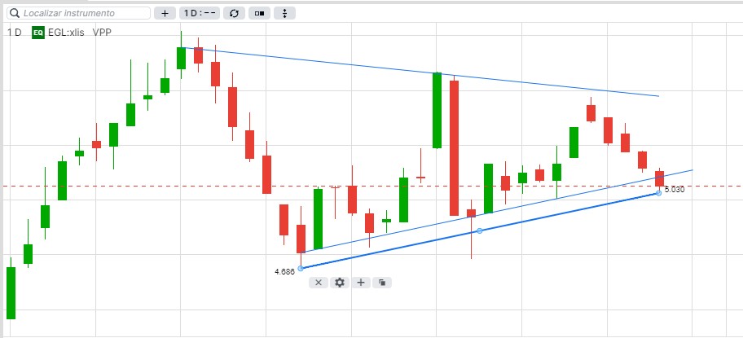Click the plus icon on the trendline toolbar
The width and height of the screenshot is (743, 338).
[x=361, y=283]
